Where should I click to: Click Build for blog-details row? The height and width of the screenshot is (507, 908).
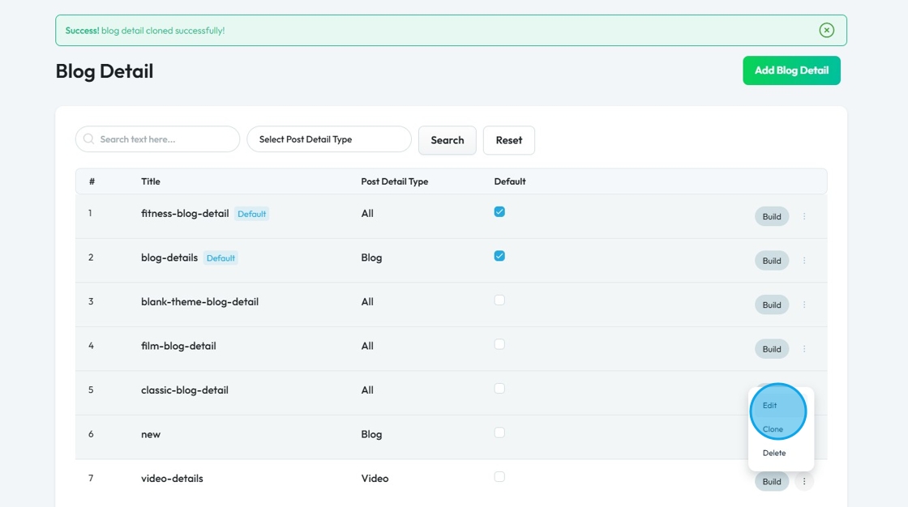772,261
